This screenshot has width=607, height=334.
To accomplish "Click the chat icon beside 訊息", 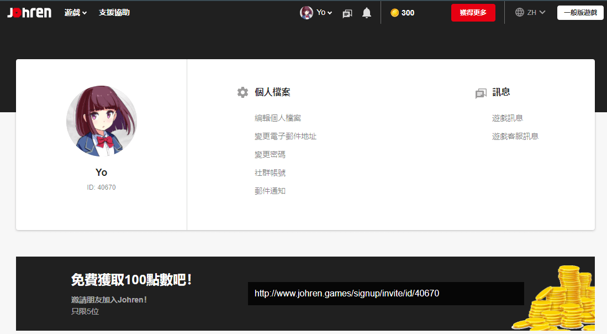I will pos(481,93).
